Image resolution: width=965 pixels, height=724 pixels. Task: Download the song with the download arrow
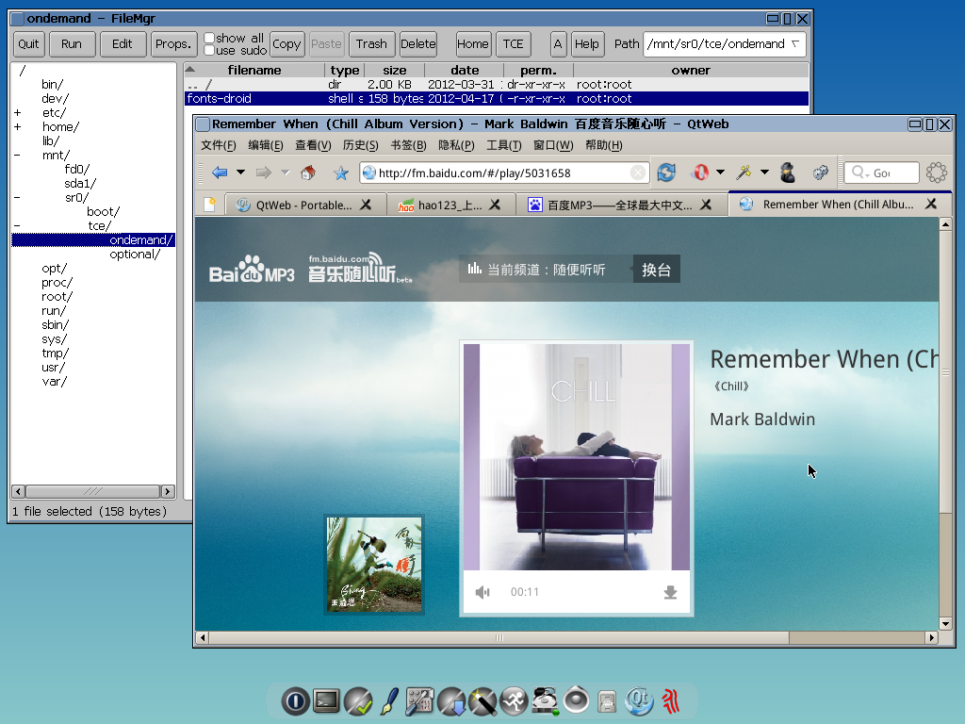click(x=670, y=592)
